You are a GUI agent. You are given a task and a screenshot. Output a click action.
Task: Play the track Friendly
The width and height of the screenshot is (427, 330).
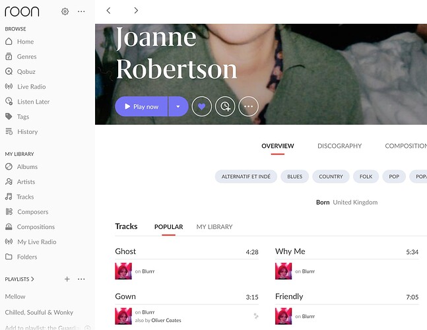coord(289,296)
